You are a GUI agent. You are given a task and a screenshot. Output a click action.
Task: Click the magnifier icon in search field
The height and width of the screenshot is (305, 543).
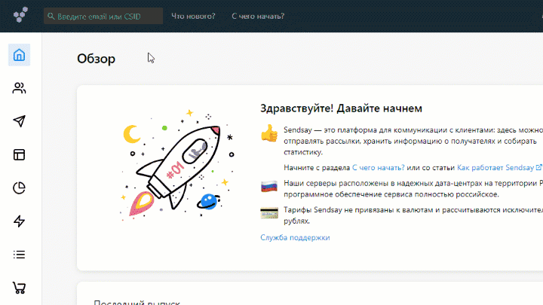(51, 16)
